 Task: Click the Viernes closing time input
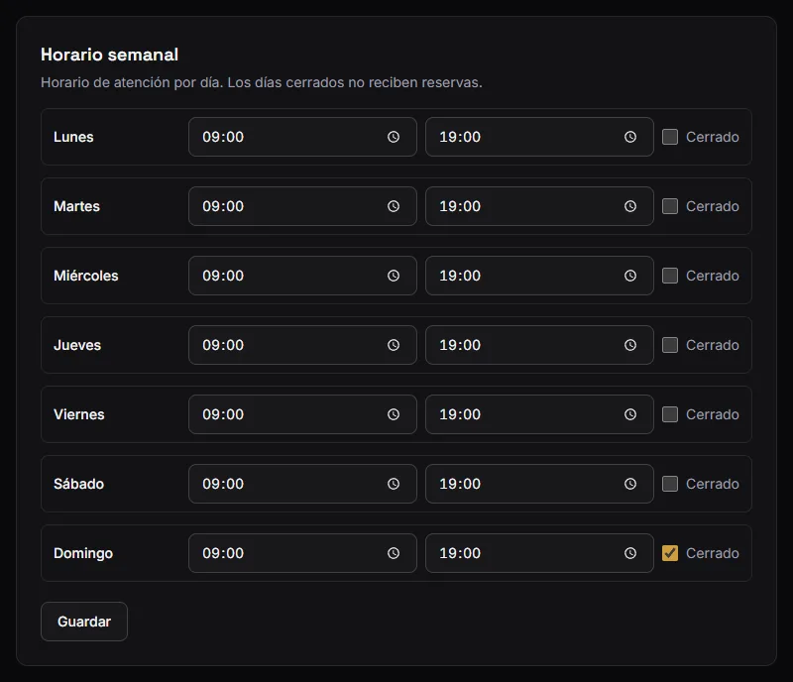539,414
